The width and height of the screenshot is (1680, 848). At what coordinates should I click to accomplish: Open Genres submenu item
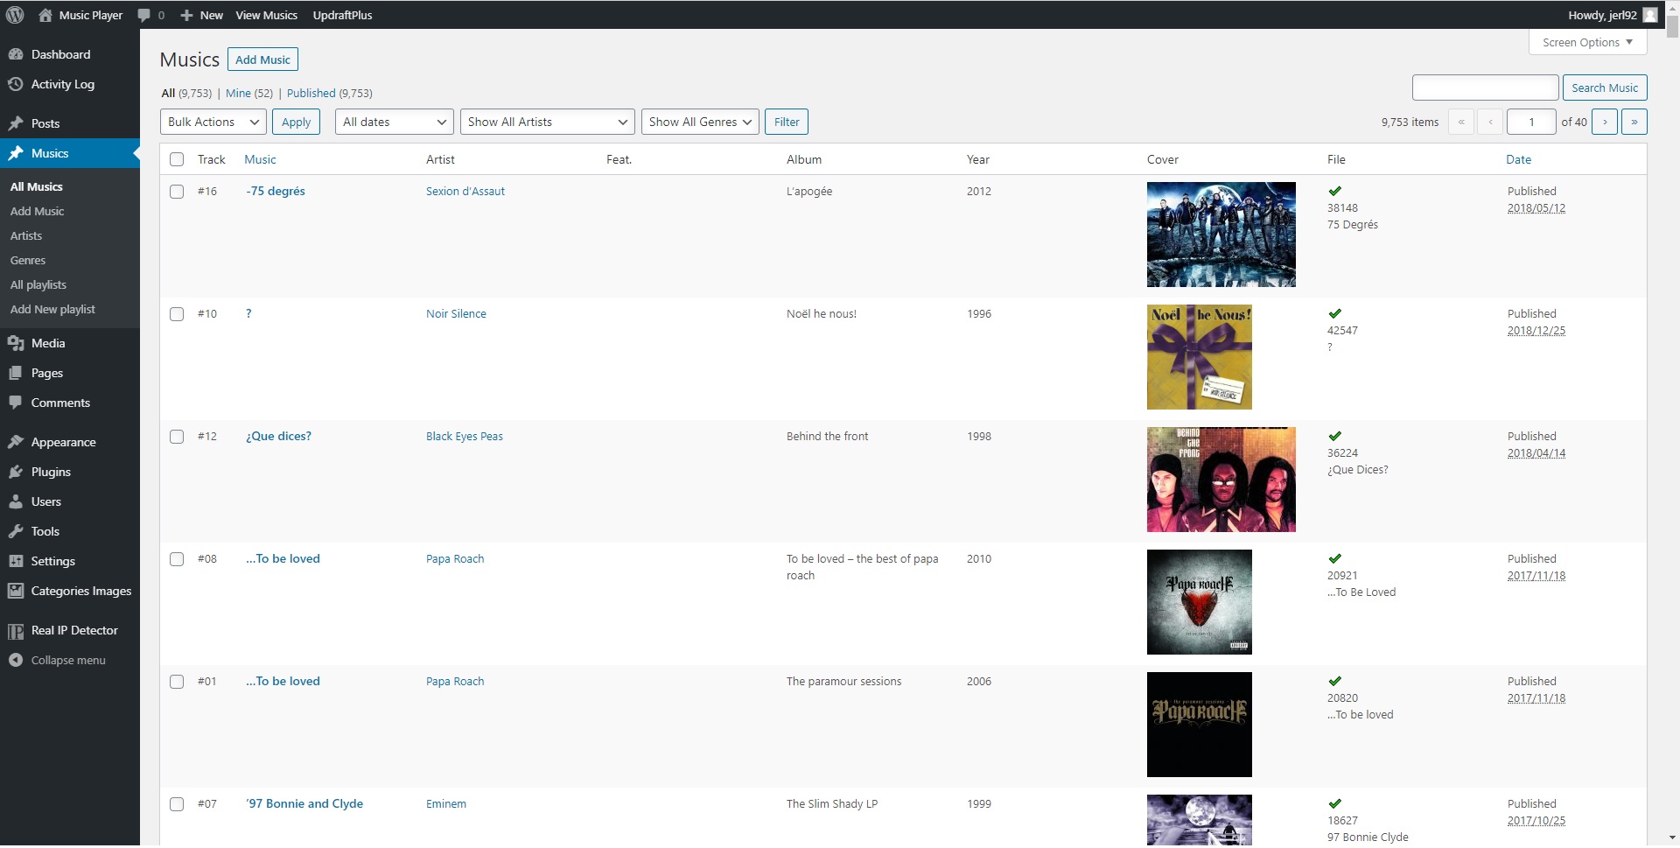(28, 260)
